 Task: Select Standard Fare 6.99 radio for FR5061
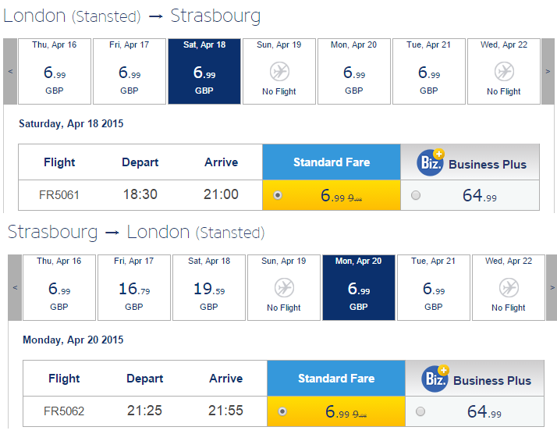[278, 195]
